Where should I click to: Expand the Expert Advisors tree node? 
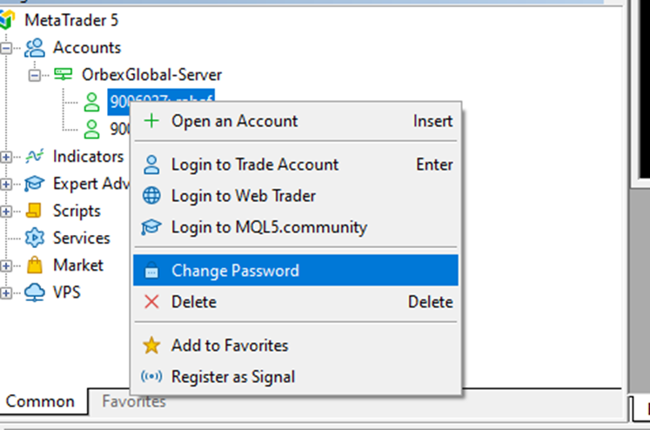pos(6,185)
